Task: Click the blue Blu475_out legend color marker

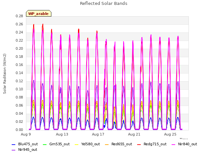Action: click(14, 144)
